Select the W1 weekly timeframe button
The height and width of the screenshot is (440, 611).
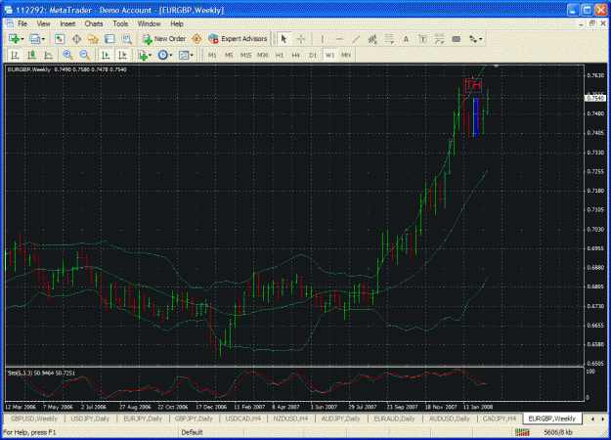pos(329,55)
